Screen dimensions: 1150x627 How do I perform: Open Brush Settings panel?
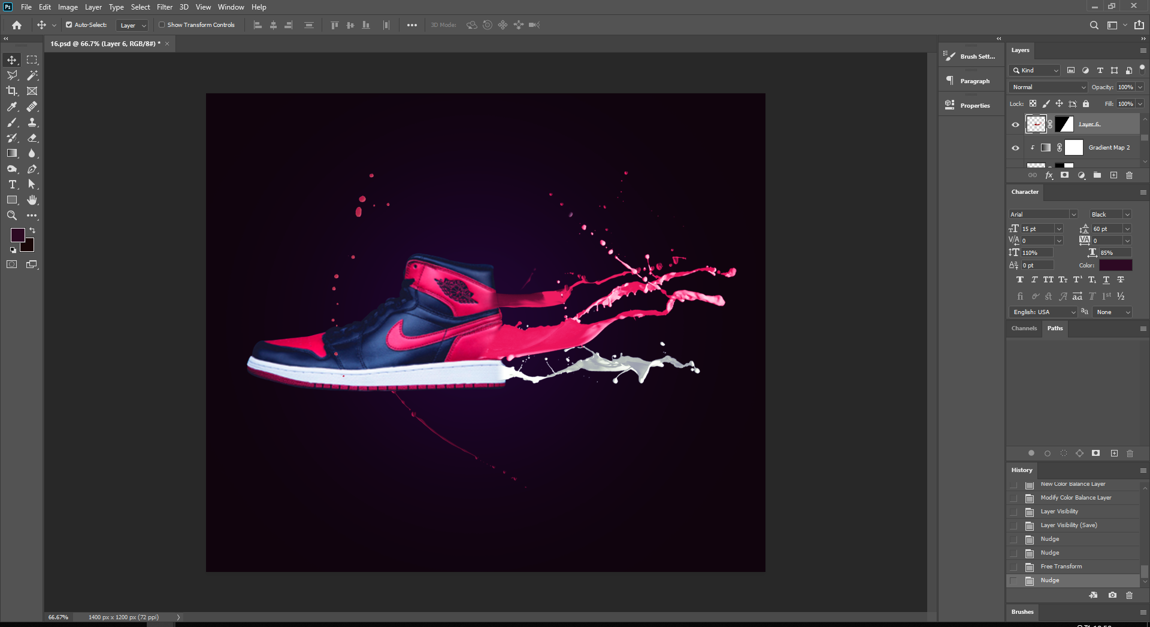pos(970,57)
